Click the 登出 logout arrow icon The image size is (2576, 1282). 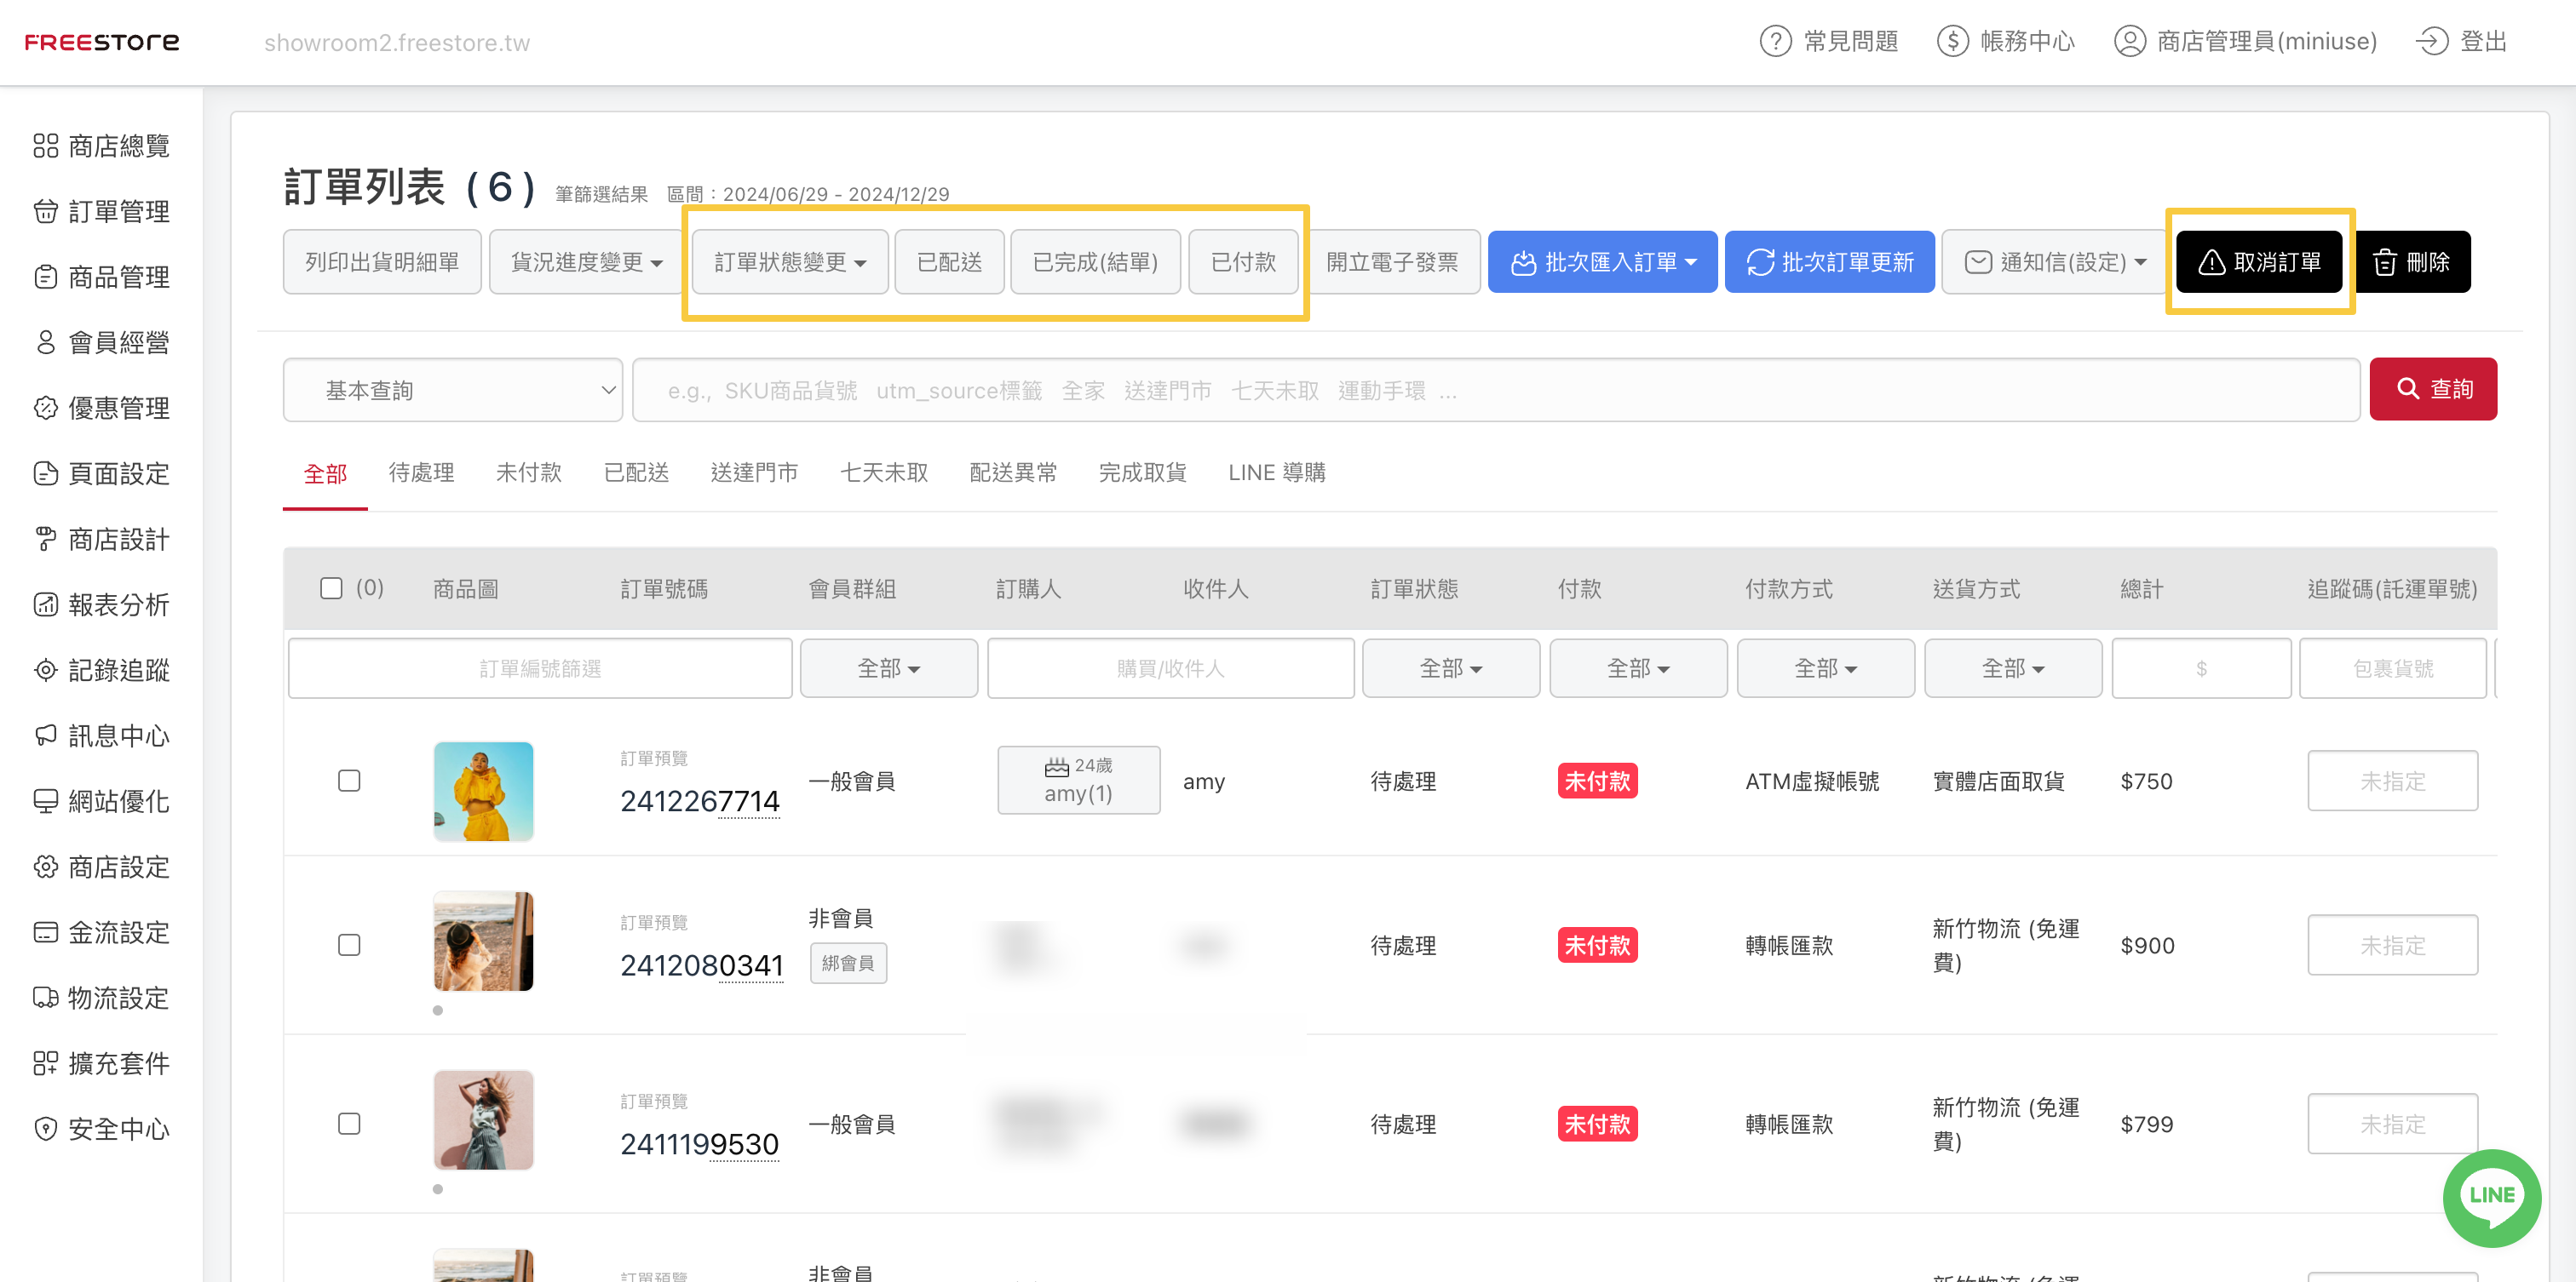[x=2432, y=41]
